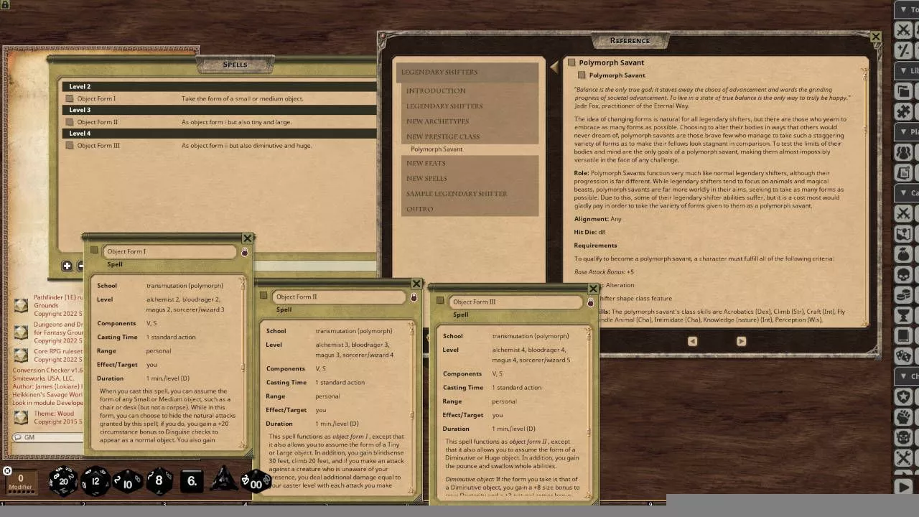Viewport: 919px width, 517px height.
Task: Click the reset circle above the Modifier box
Action: click(7, 471)
